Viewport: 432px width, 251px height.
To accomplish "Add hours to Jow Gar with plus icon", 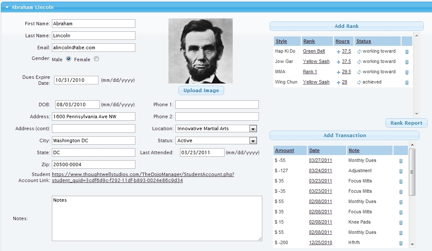I will [x=338, y=62].
